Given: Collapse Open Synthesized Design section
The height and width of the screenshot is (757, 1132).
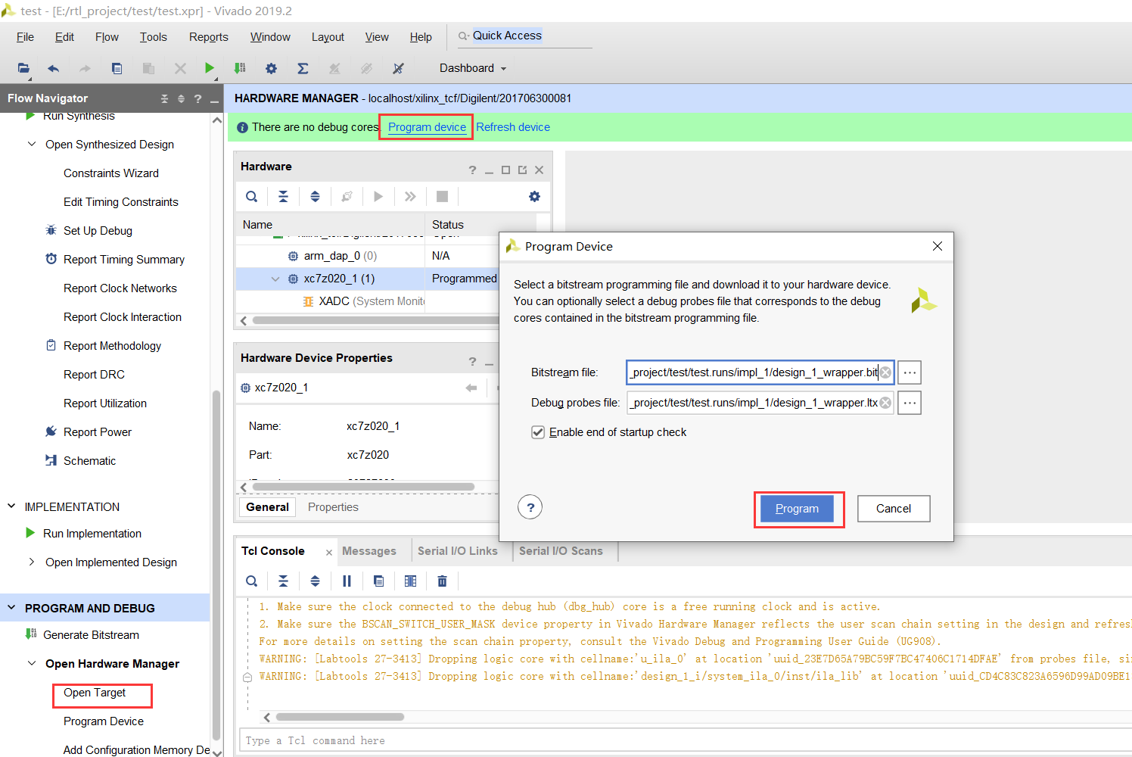Looking at the screenshot, I should 32,144.
